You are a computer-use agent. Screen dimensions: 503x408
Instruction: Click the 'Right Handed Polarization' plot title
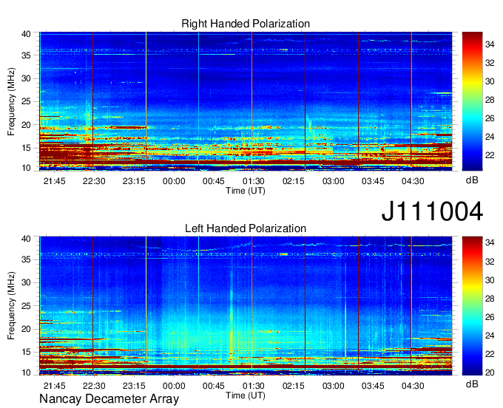pyautogui.click(x=246, y=24)
